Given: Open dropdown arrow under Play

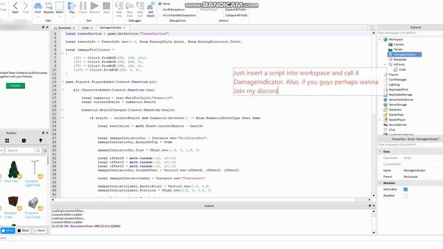Looking at the screenshot, I should click(72, 17).
